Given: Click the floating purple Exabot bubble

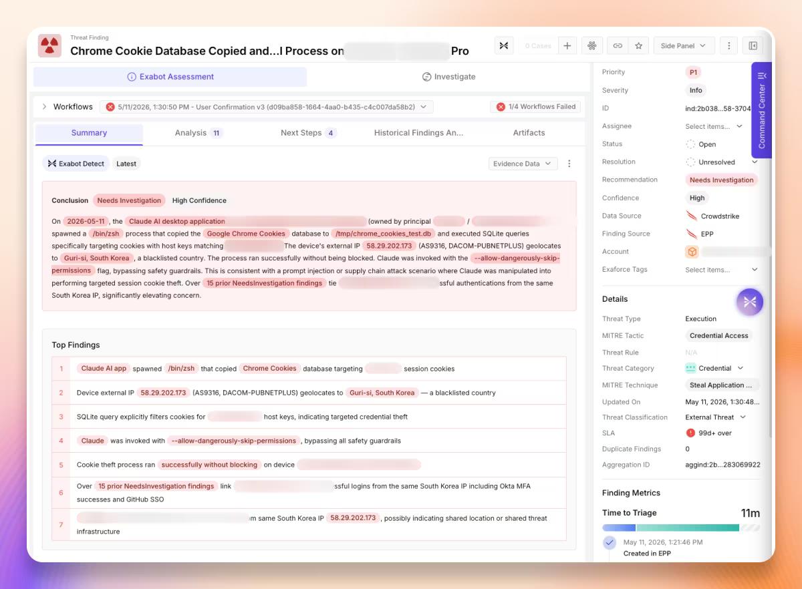Looking at the screenshot, I should point(750,302).
